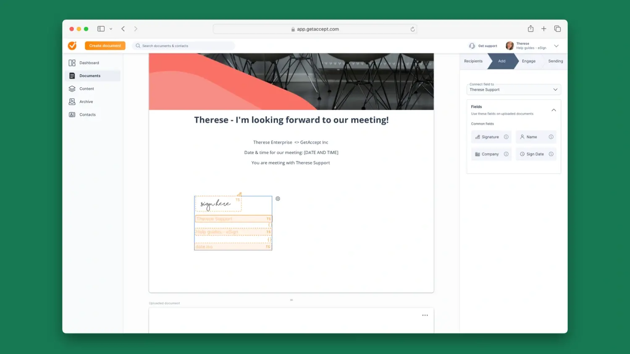Select the Add step tab
The image size is (630, 354).
click(x=502, y=61)
